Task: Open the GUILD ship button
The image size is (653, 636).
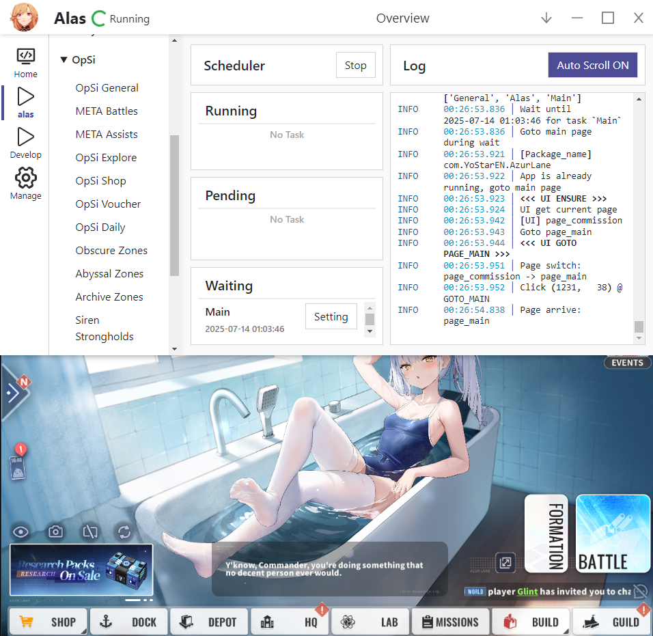Action: pyautogui.click(x=611, y=622)
